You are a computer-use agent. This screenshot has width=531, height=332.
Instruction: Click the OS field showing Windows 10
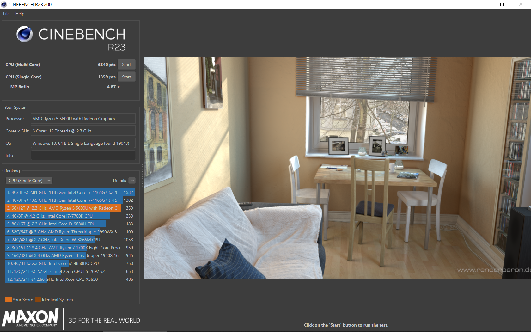(83, 143)
